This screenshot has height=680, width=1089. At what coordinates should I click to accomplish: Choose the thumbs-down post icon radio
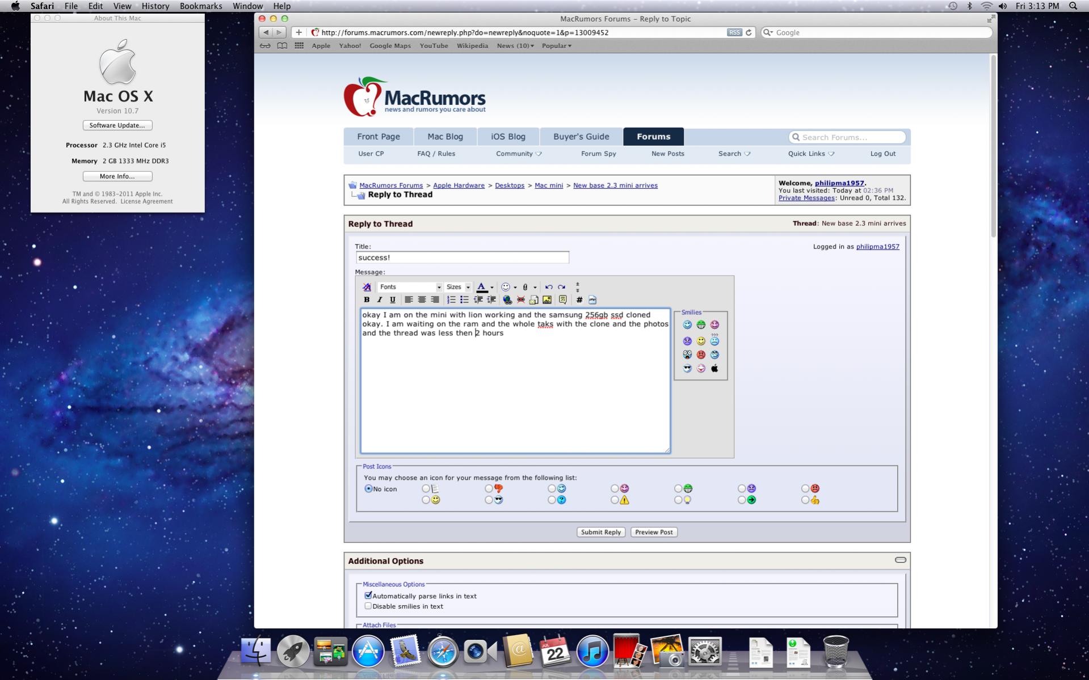point(489,488)
